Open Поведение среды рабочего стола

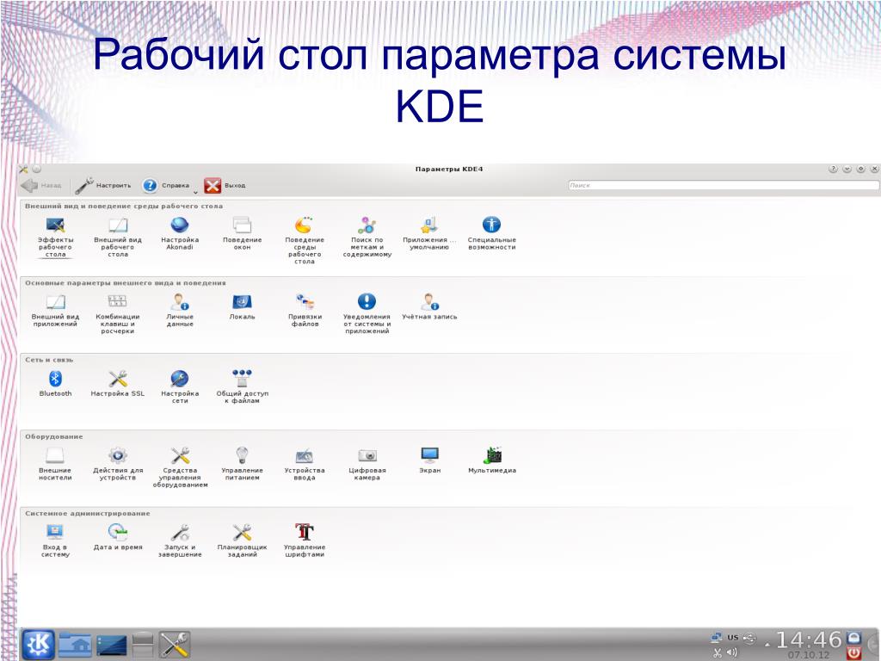tap(305, 241)
